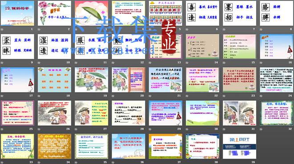Click the animation star icon below slide 6
The width and height of the screenshot is (294, 164).
click(187, 29)
